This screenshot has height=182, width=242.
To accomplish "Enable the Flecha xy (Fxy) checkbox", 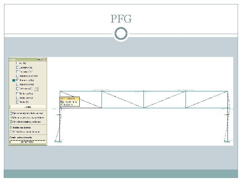I will [x=17, y=94].
